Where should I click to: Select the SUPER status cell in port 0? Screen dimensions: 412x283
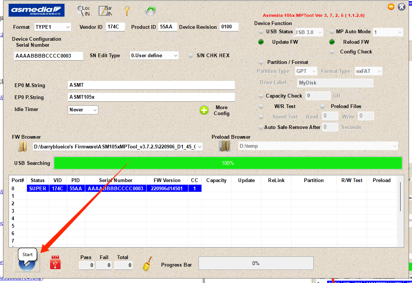[x=38, y=188]
